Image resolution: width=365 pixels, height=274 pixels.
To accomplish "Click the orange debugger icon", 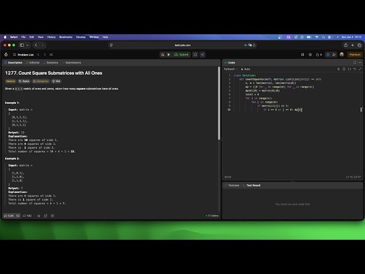I will 163,55.
